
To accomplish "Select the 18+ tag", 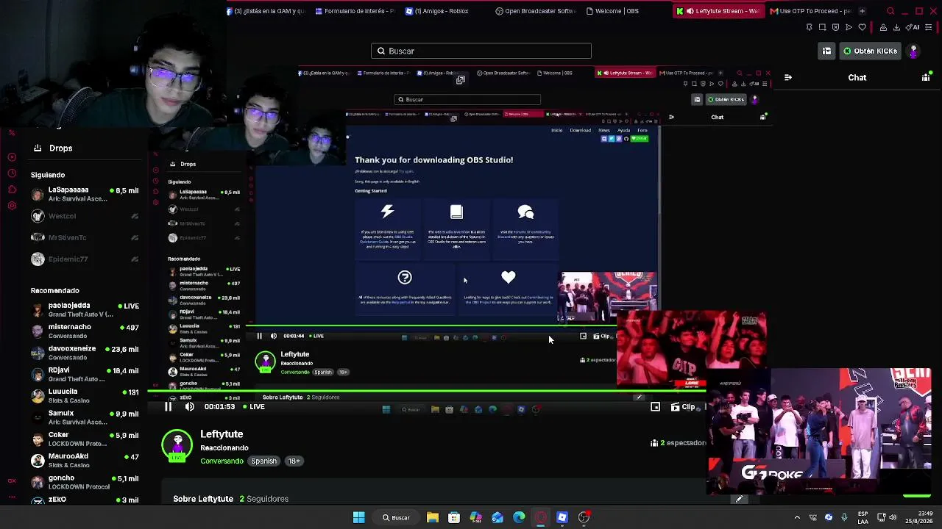I will tap(294, 461).
